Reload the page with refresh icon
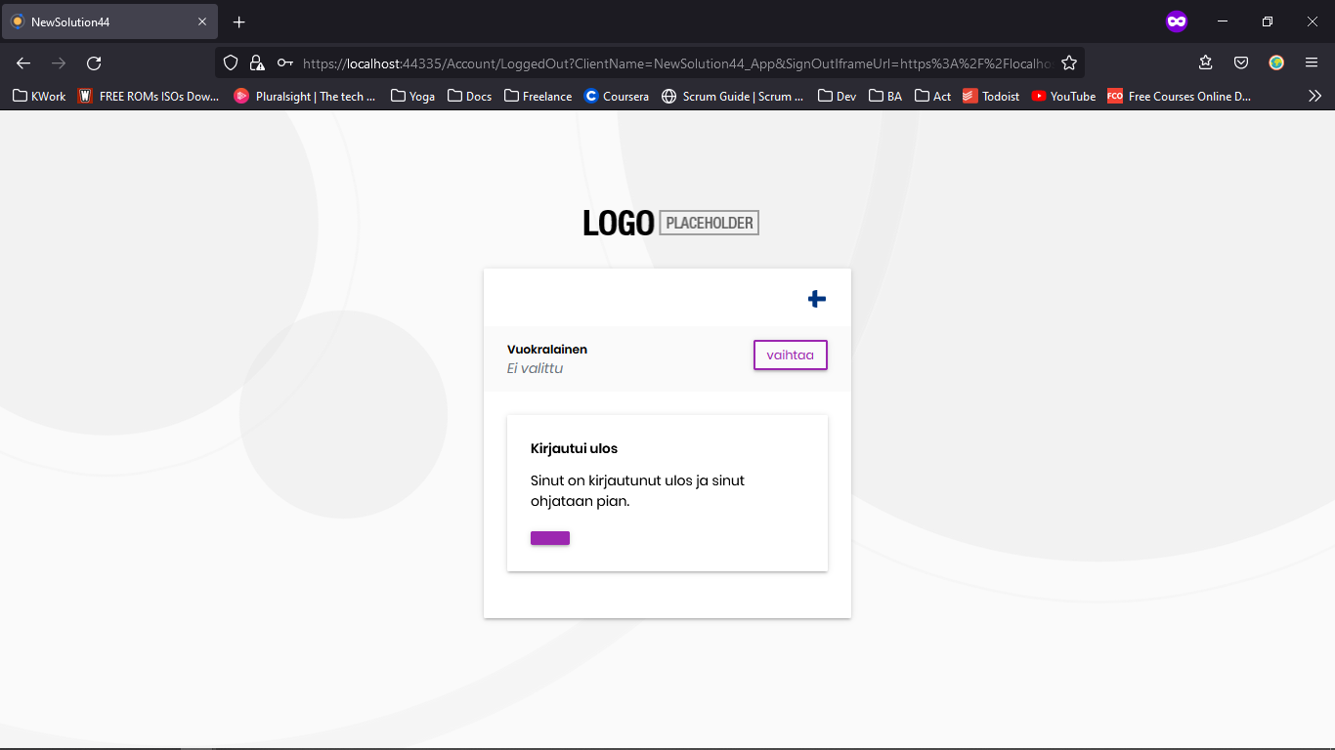The width and height of the screenshot is (1335, 750). [x=94, y=63]
